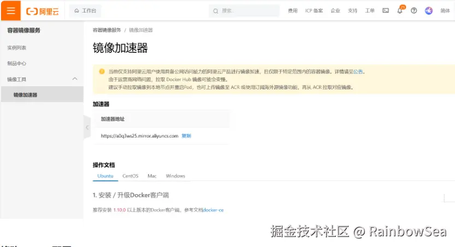Select 镜像加速器 in sidebar

(42, 95)
